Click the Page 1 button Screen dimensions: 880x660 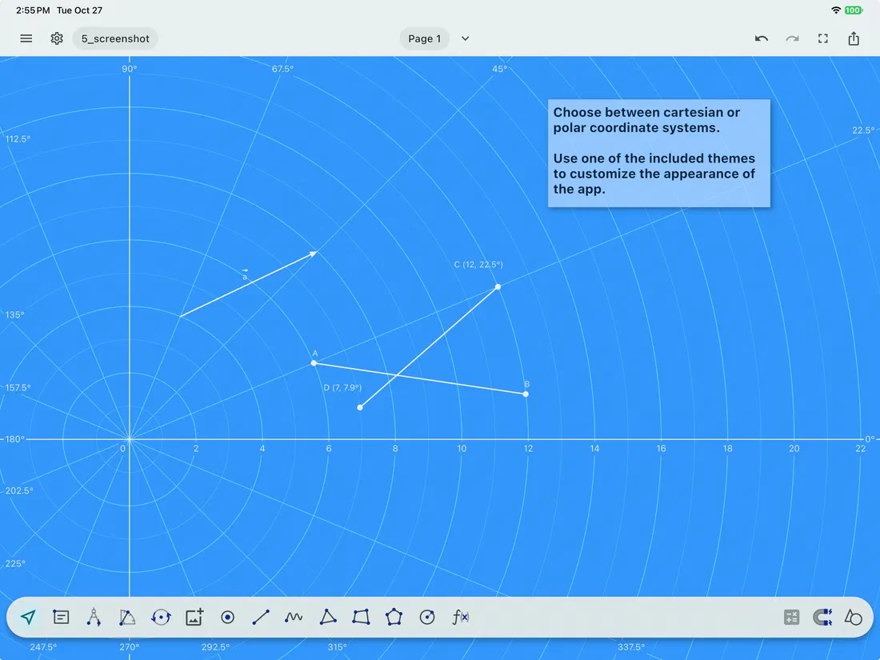click(424, 38)
